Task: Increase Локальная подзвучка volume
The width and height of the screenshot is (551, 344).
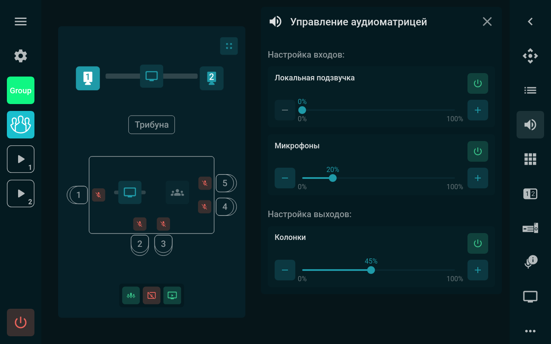Action: 478,110
